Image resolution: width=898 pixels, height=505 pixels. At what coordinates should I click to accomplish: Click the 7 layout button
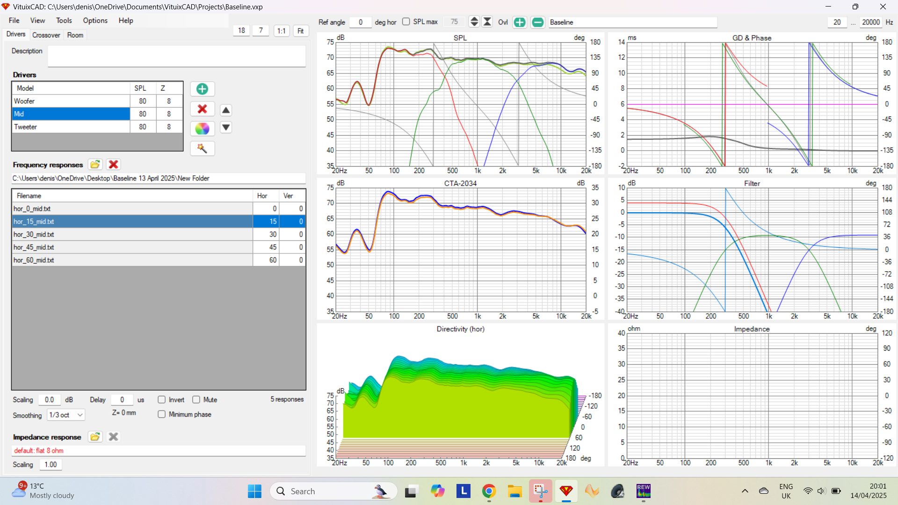coord(261,30)
